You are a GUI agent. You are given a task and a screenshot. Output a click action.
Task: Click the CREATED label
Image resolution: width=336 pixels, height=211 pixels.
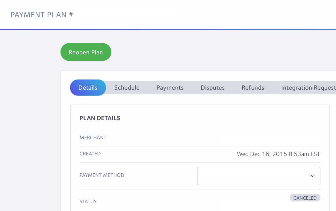(x=90, y=154)
